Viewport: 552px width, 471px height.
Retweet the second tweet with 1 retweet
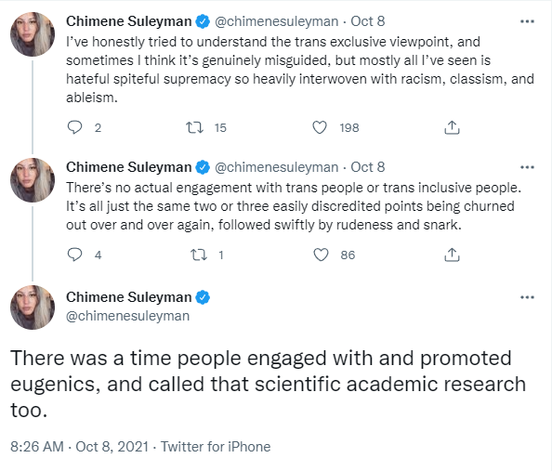[x=199, y=255]
